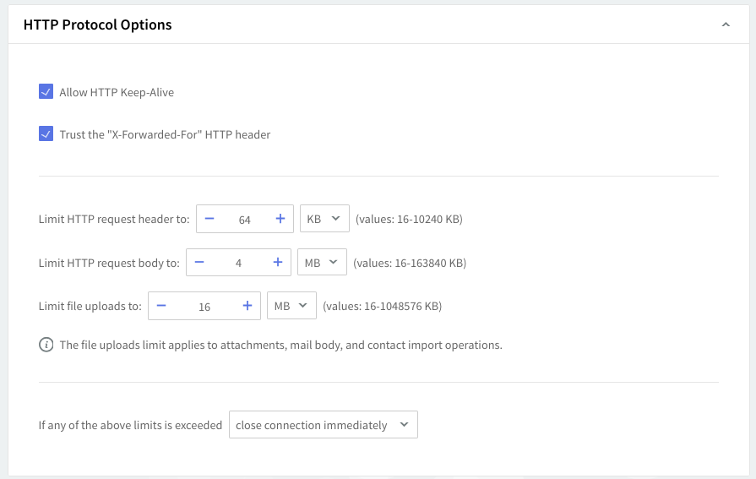The image size is (756, 479).
Task: Open the close connection immediately dropdown
Action: pyautogui.click(x=323, y=425)
